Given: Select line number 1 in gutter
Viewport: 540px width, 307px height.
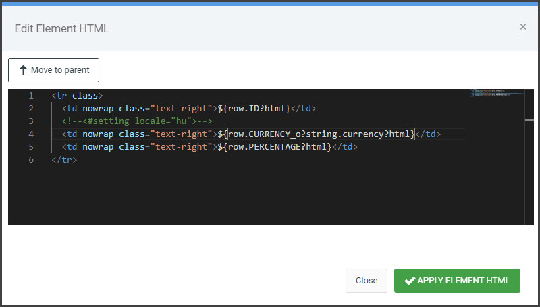Looking at the screenshot, I should [x=31, y=96].
